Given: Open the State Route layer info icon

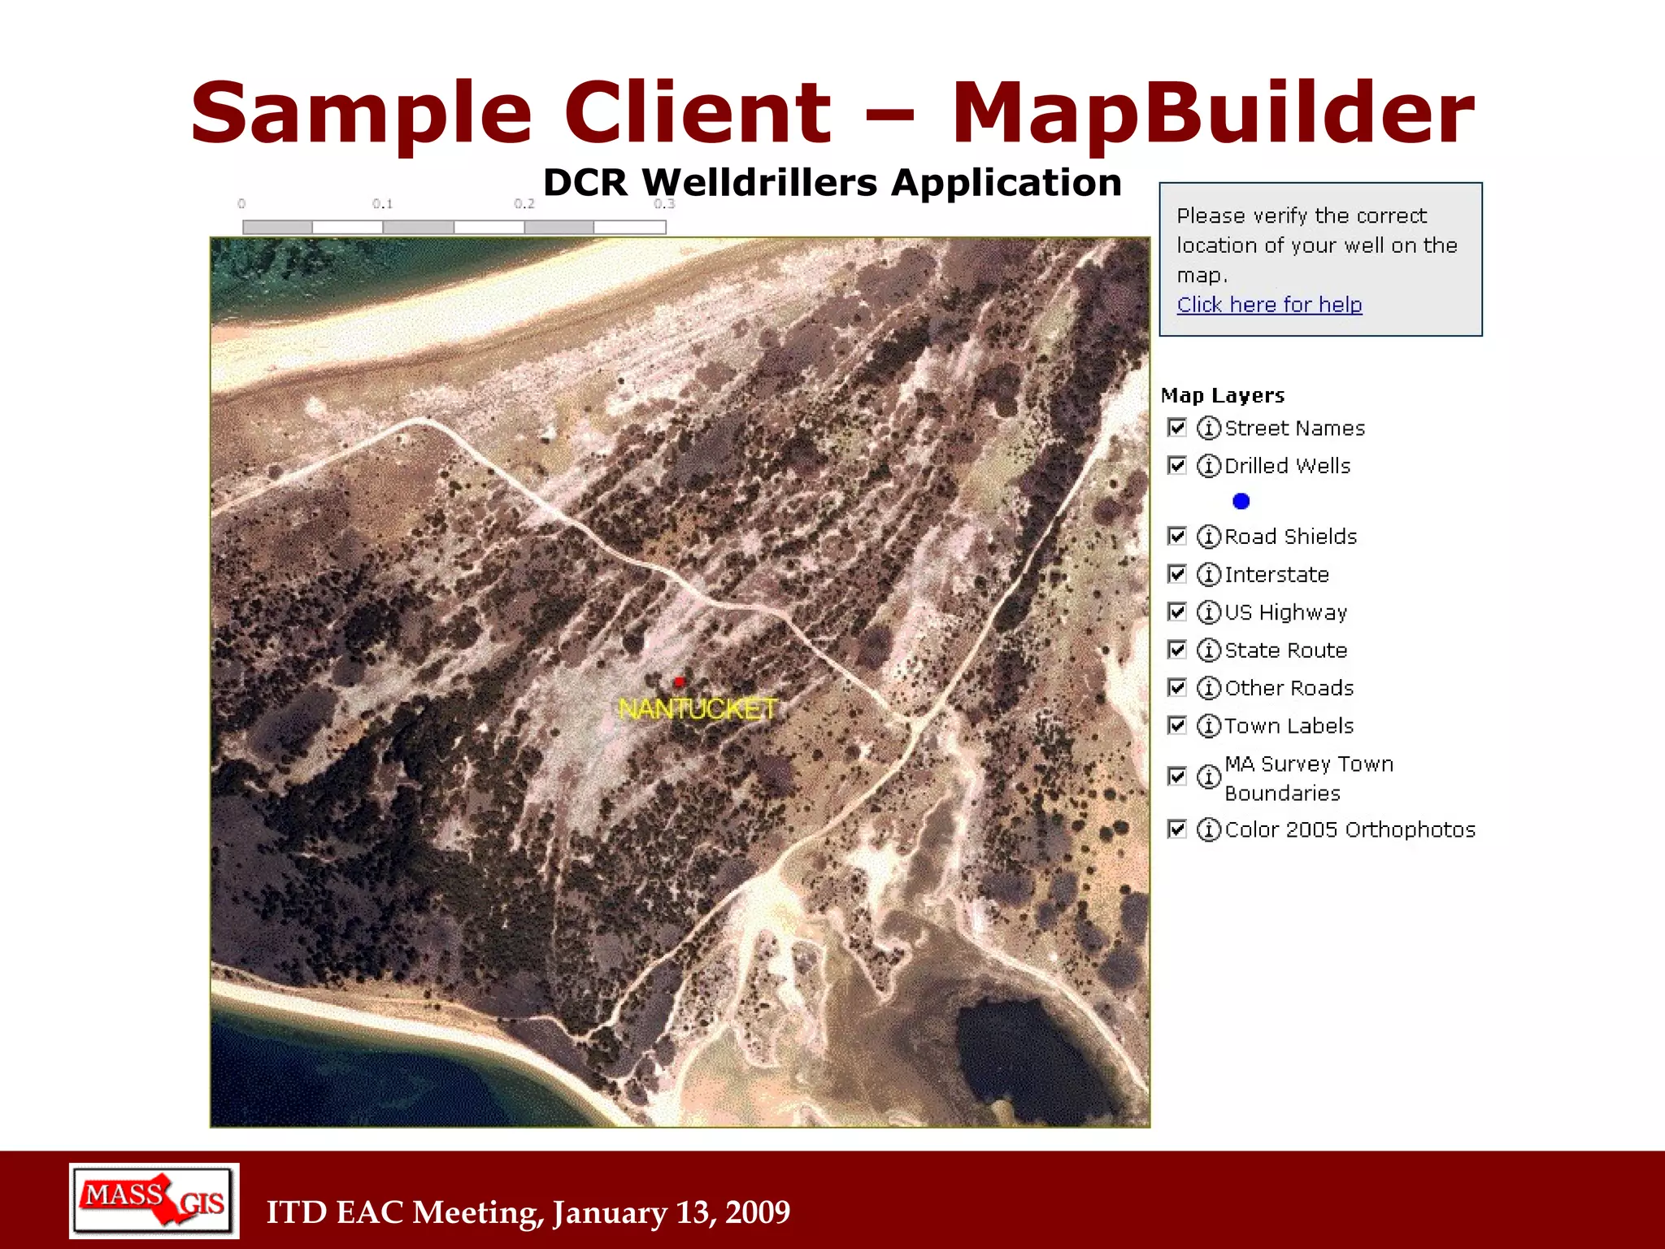Looking at the screenshot, I should pos(1209,651).
